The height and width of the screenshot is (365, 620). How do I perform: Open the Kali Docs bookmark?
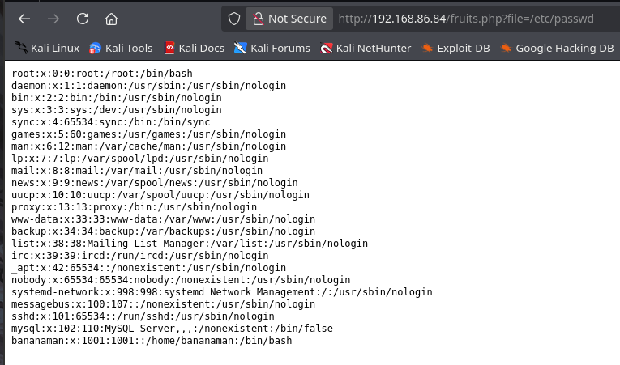(195, 49)
